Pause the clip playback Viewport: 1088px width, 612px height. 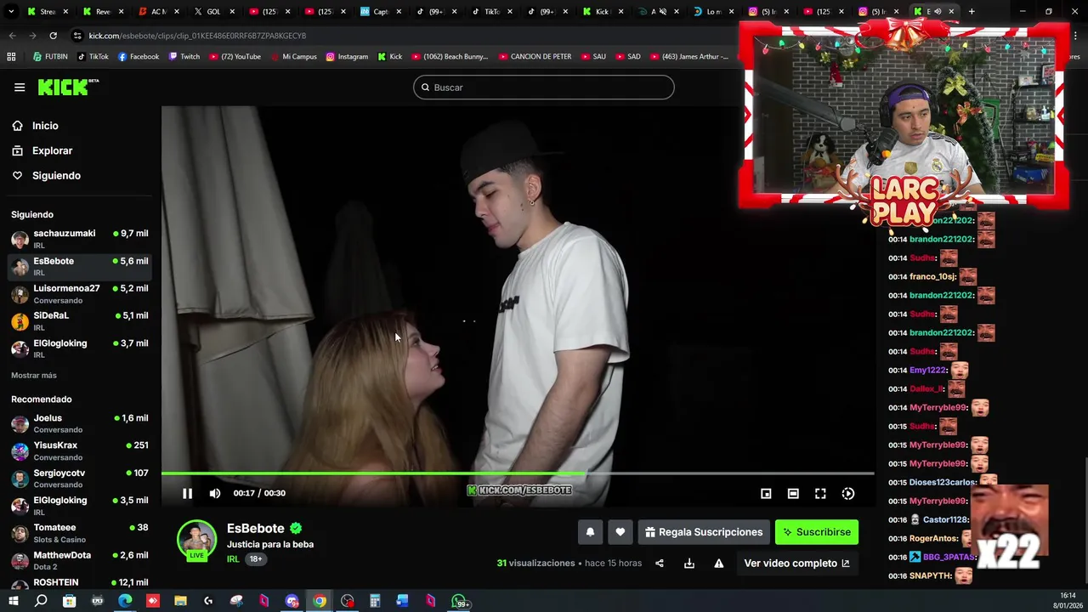tap(187, 493)
